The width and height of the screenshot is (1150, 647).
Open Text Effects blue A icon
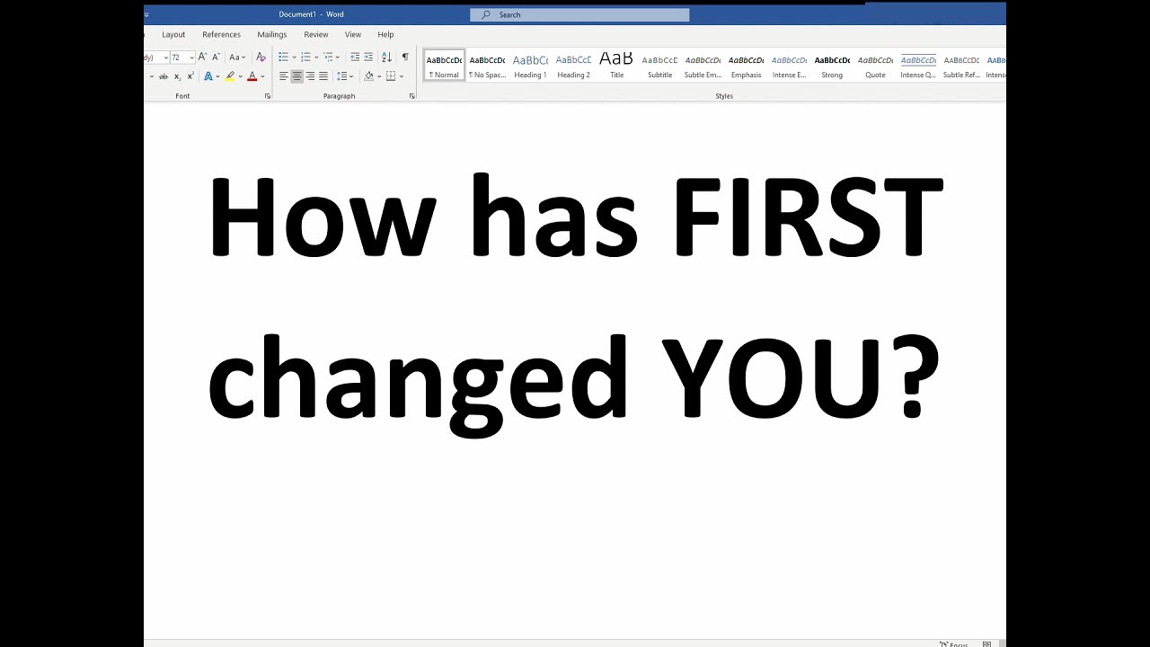click(x=208, y=76)
